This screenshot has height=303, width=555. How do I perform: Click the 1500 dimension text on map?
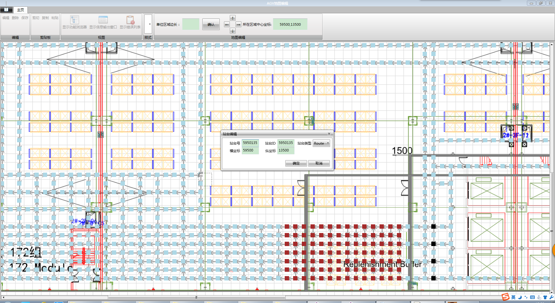coord(402,151)
